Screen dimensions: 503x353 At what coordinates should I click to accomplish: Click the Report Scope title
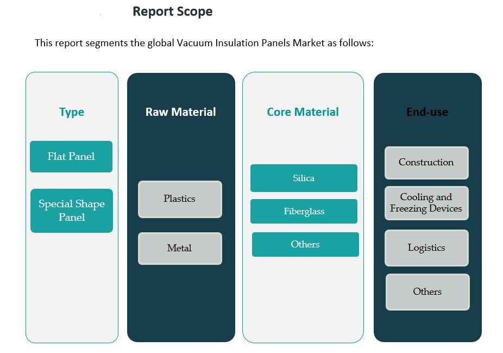(x=173, y=11)
